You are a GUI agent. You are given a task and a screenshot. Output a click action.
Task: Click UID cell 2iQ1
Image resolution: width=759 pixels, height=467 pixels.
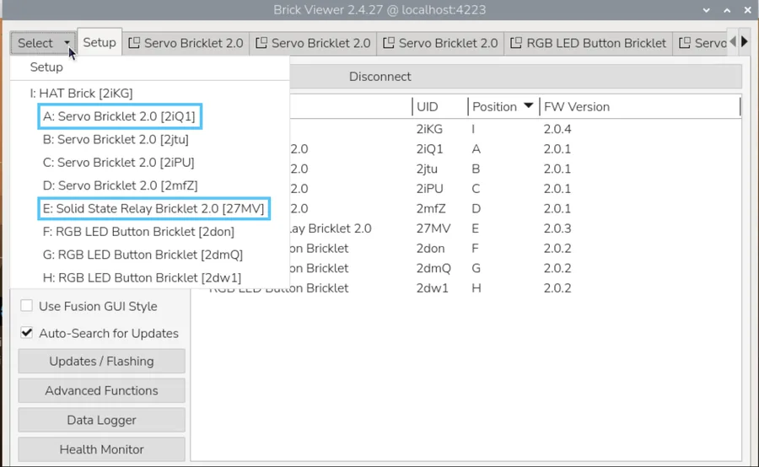click(x=429, y=149)
